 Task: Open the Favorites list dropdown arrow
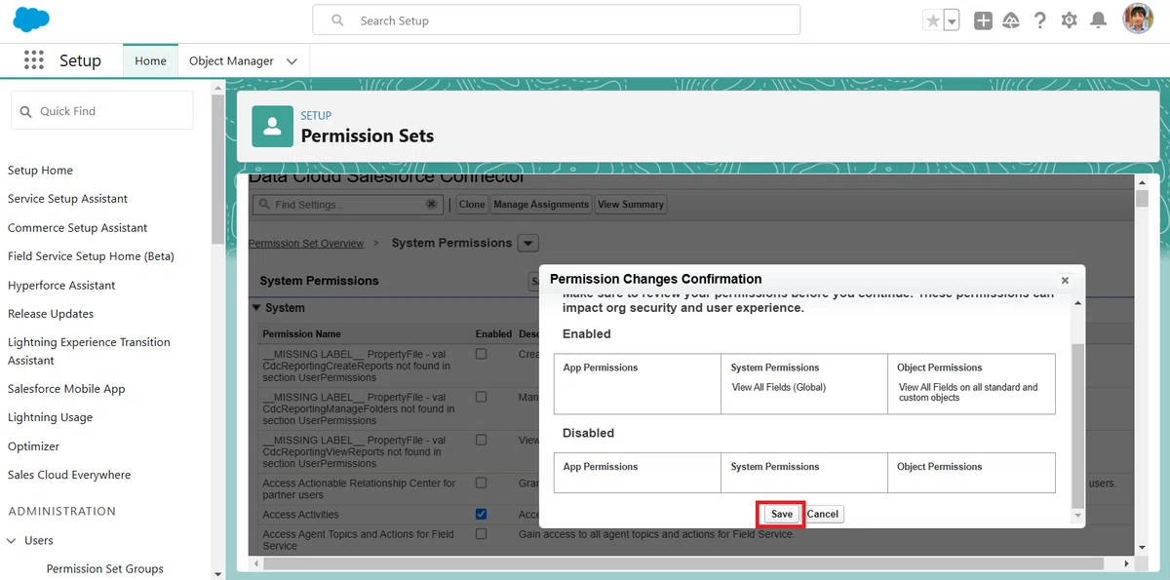(x=952, y=20)
